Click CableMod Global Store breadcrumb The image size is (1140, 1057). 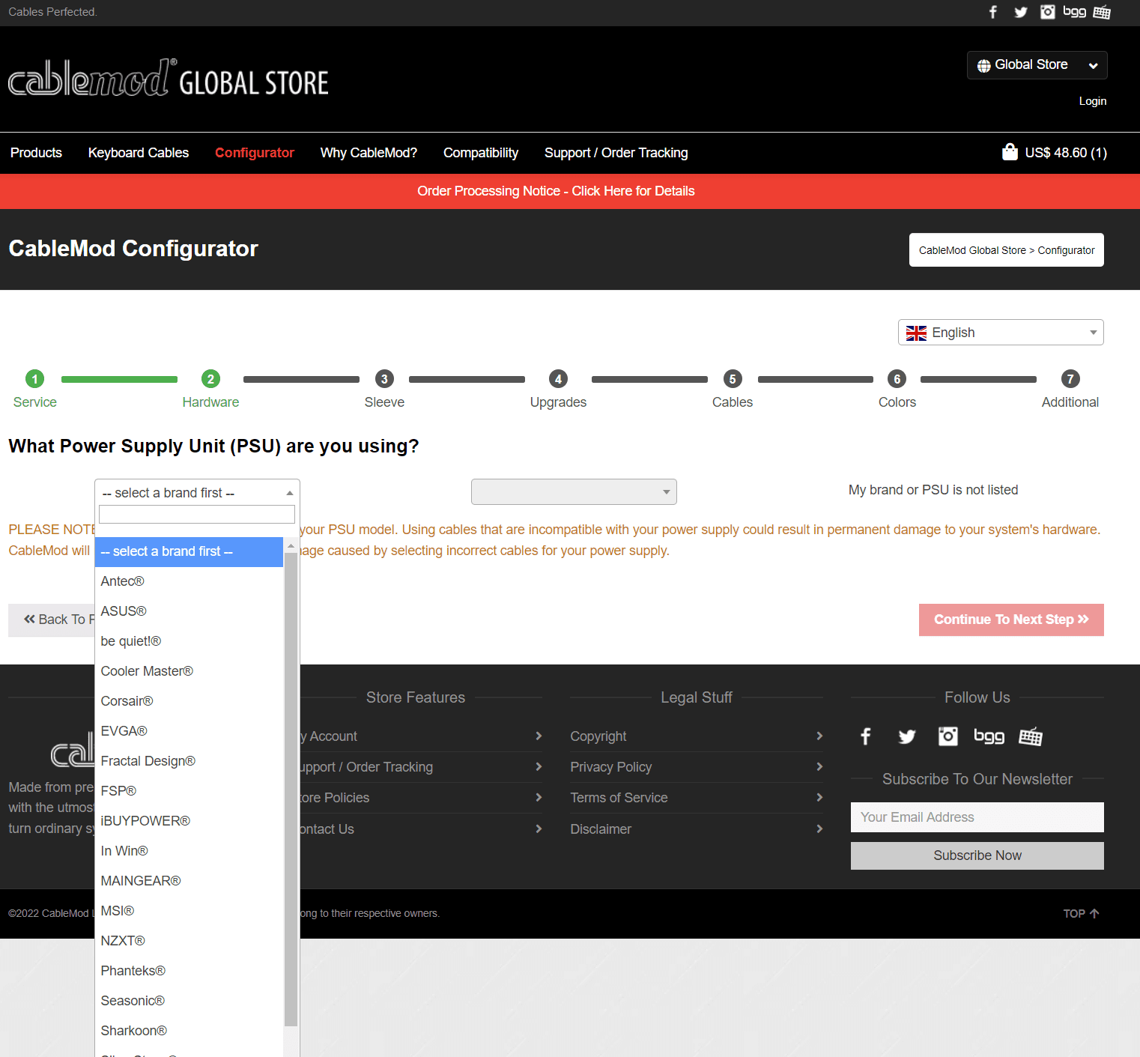(972, 250)
